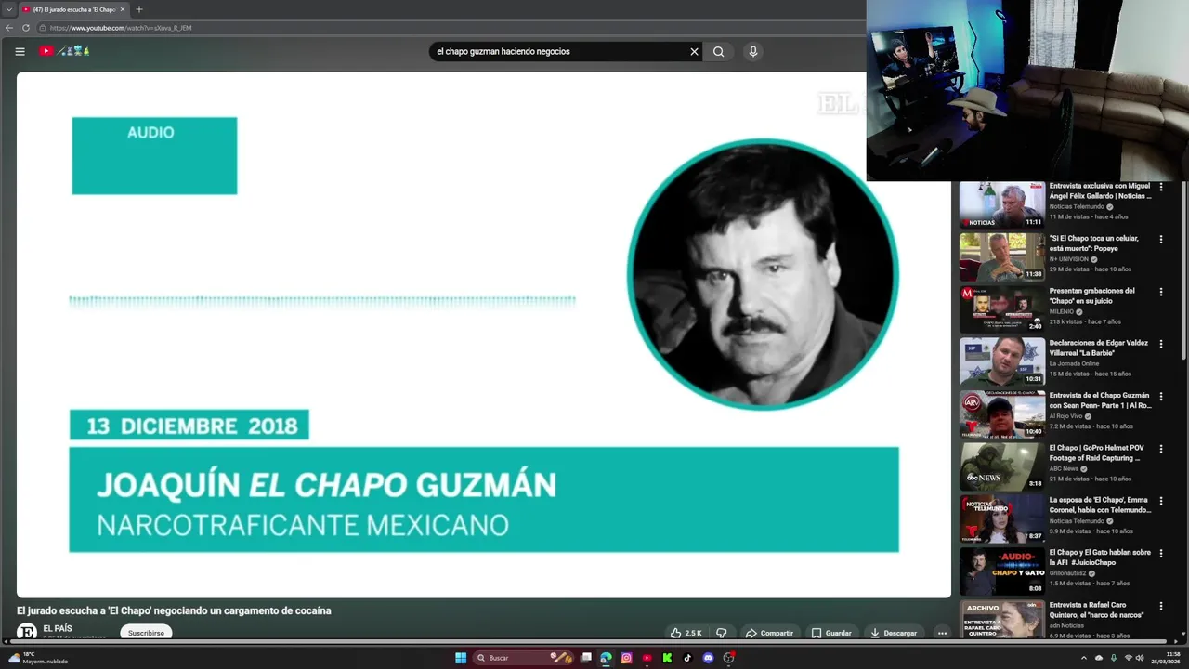Click the browser address bar URL
1189x669 pixels.
tap(121, 28)
